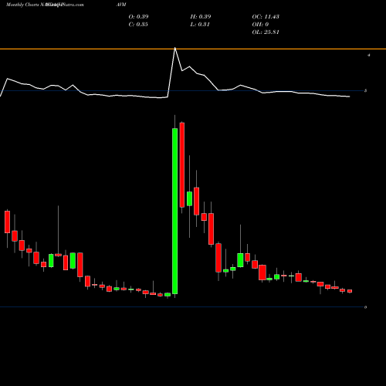Click the axis label 0 at the bottom line
Image resolution: width=386 pixels, height=386 pixels.
click(x=365, y=307)
